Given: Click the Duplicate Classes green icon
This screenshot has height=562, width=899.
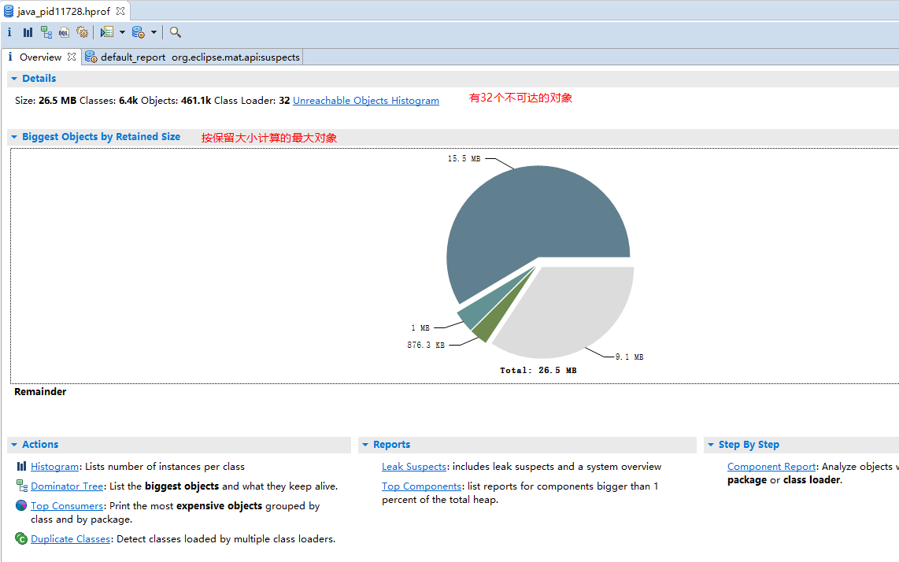Looking at the screenshot, I should pyautogui.click(x=21, y=538).
